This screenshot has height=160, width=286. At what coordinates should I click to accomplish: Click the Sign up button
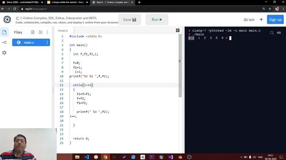275,20
